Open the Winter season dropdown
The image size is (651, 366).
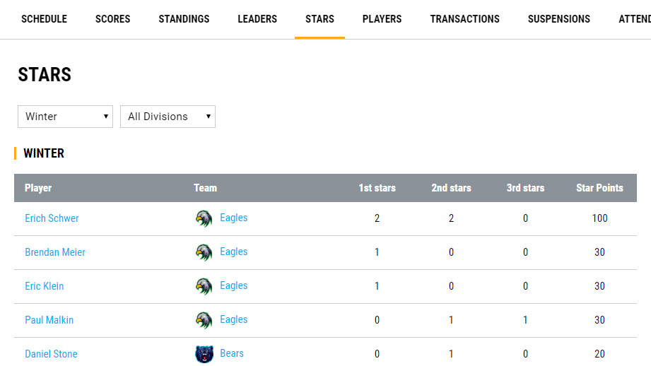click(65, 117)
